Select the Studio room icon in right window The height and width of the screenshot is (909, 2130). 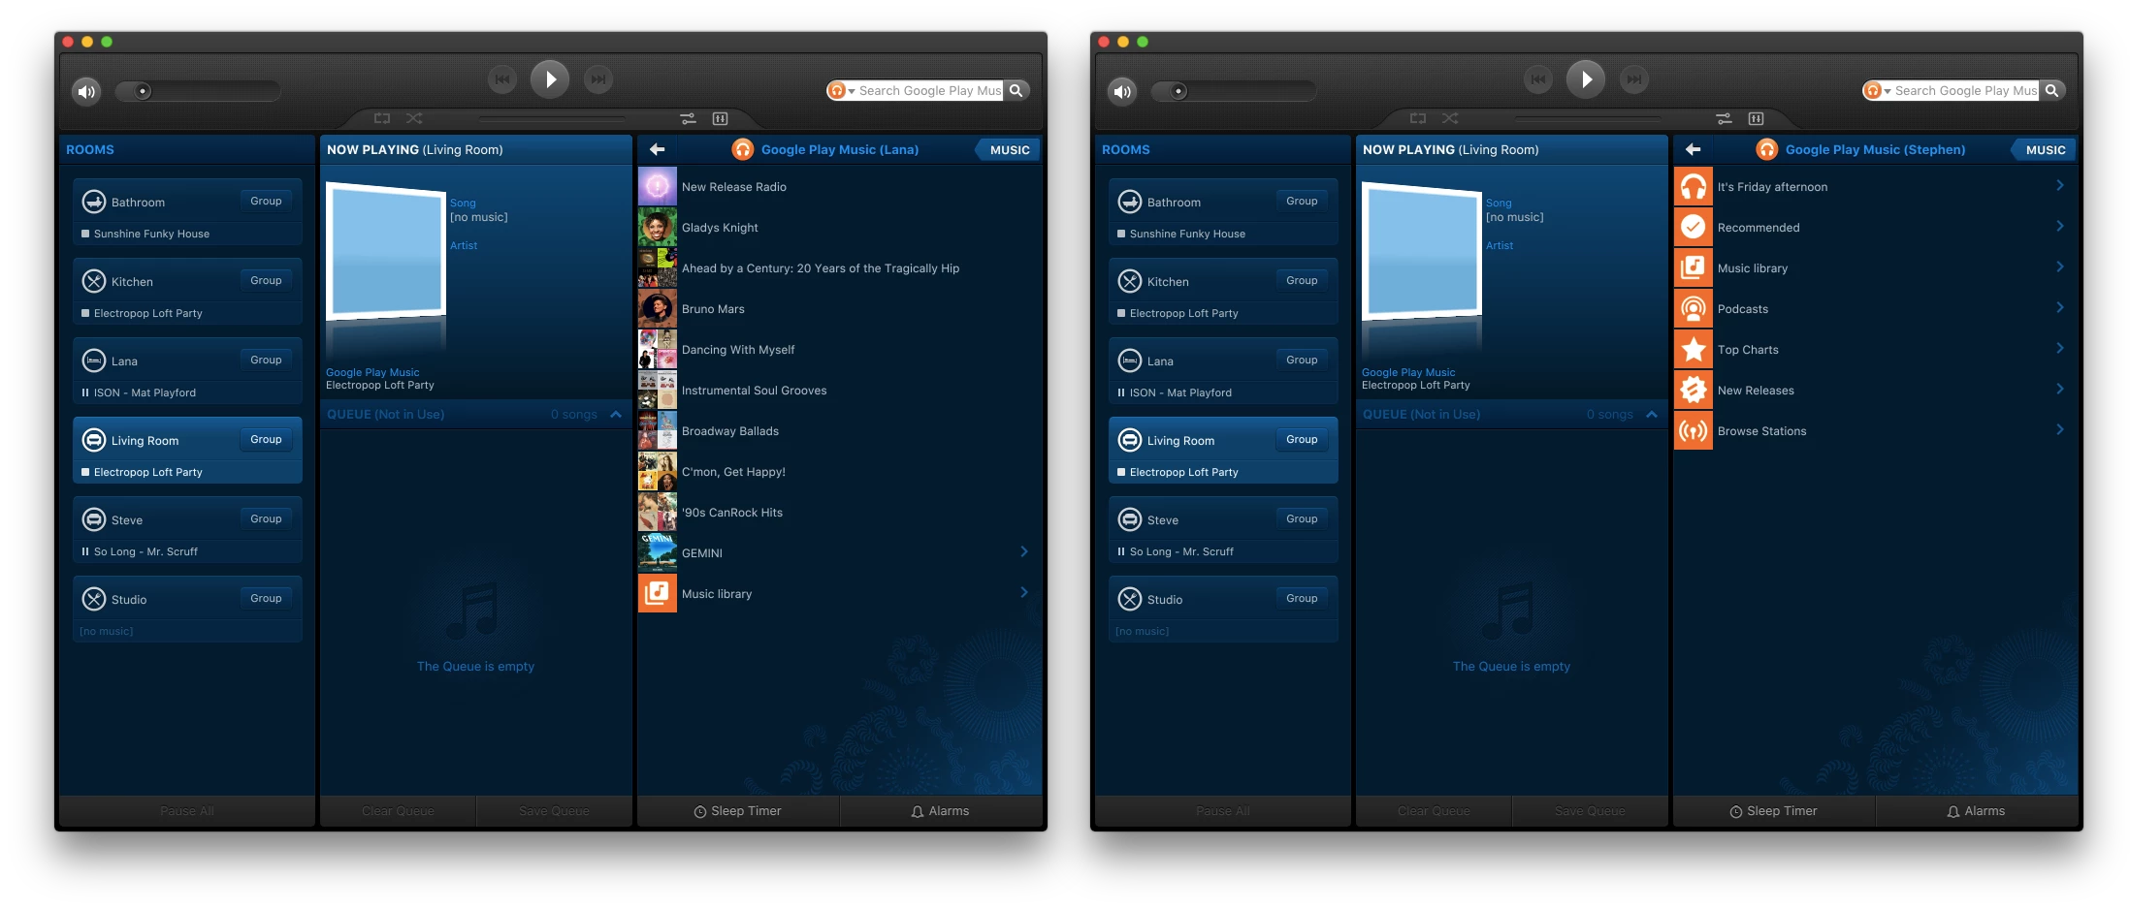click(1129, 599)
